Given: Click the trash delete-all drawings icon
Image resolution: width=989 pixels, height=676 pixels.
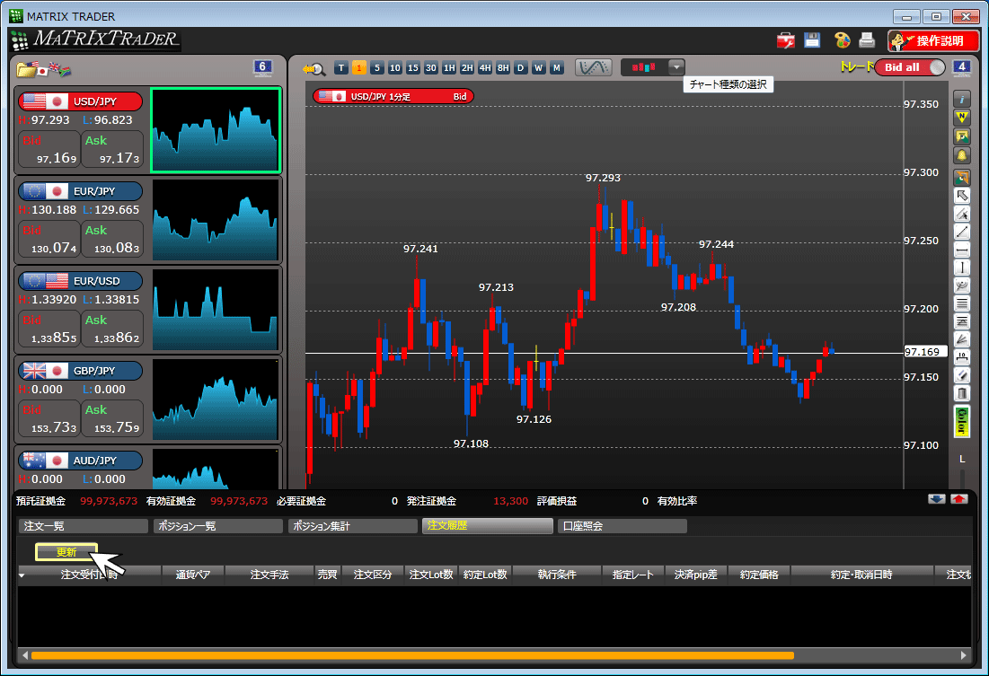Looking at the screenshot, I should point(962,394).
